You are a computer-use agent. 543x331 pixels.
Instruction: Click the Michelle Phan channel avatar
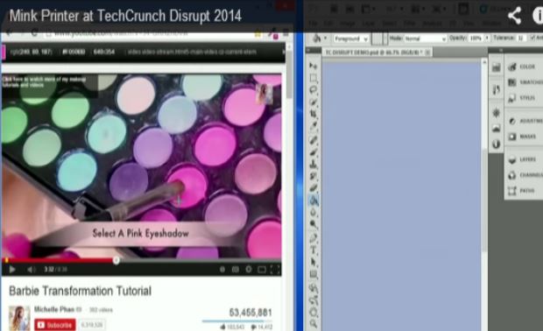(19, 318)
